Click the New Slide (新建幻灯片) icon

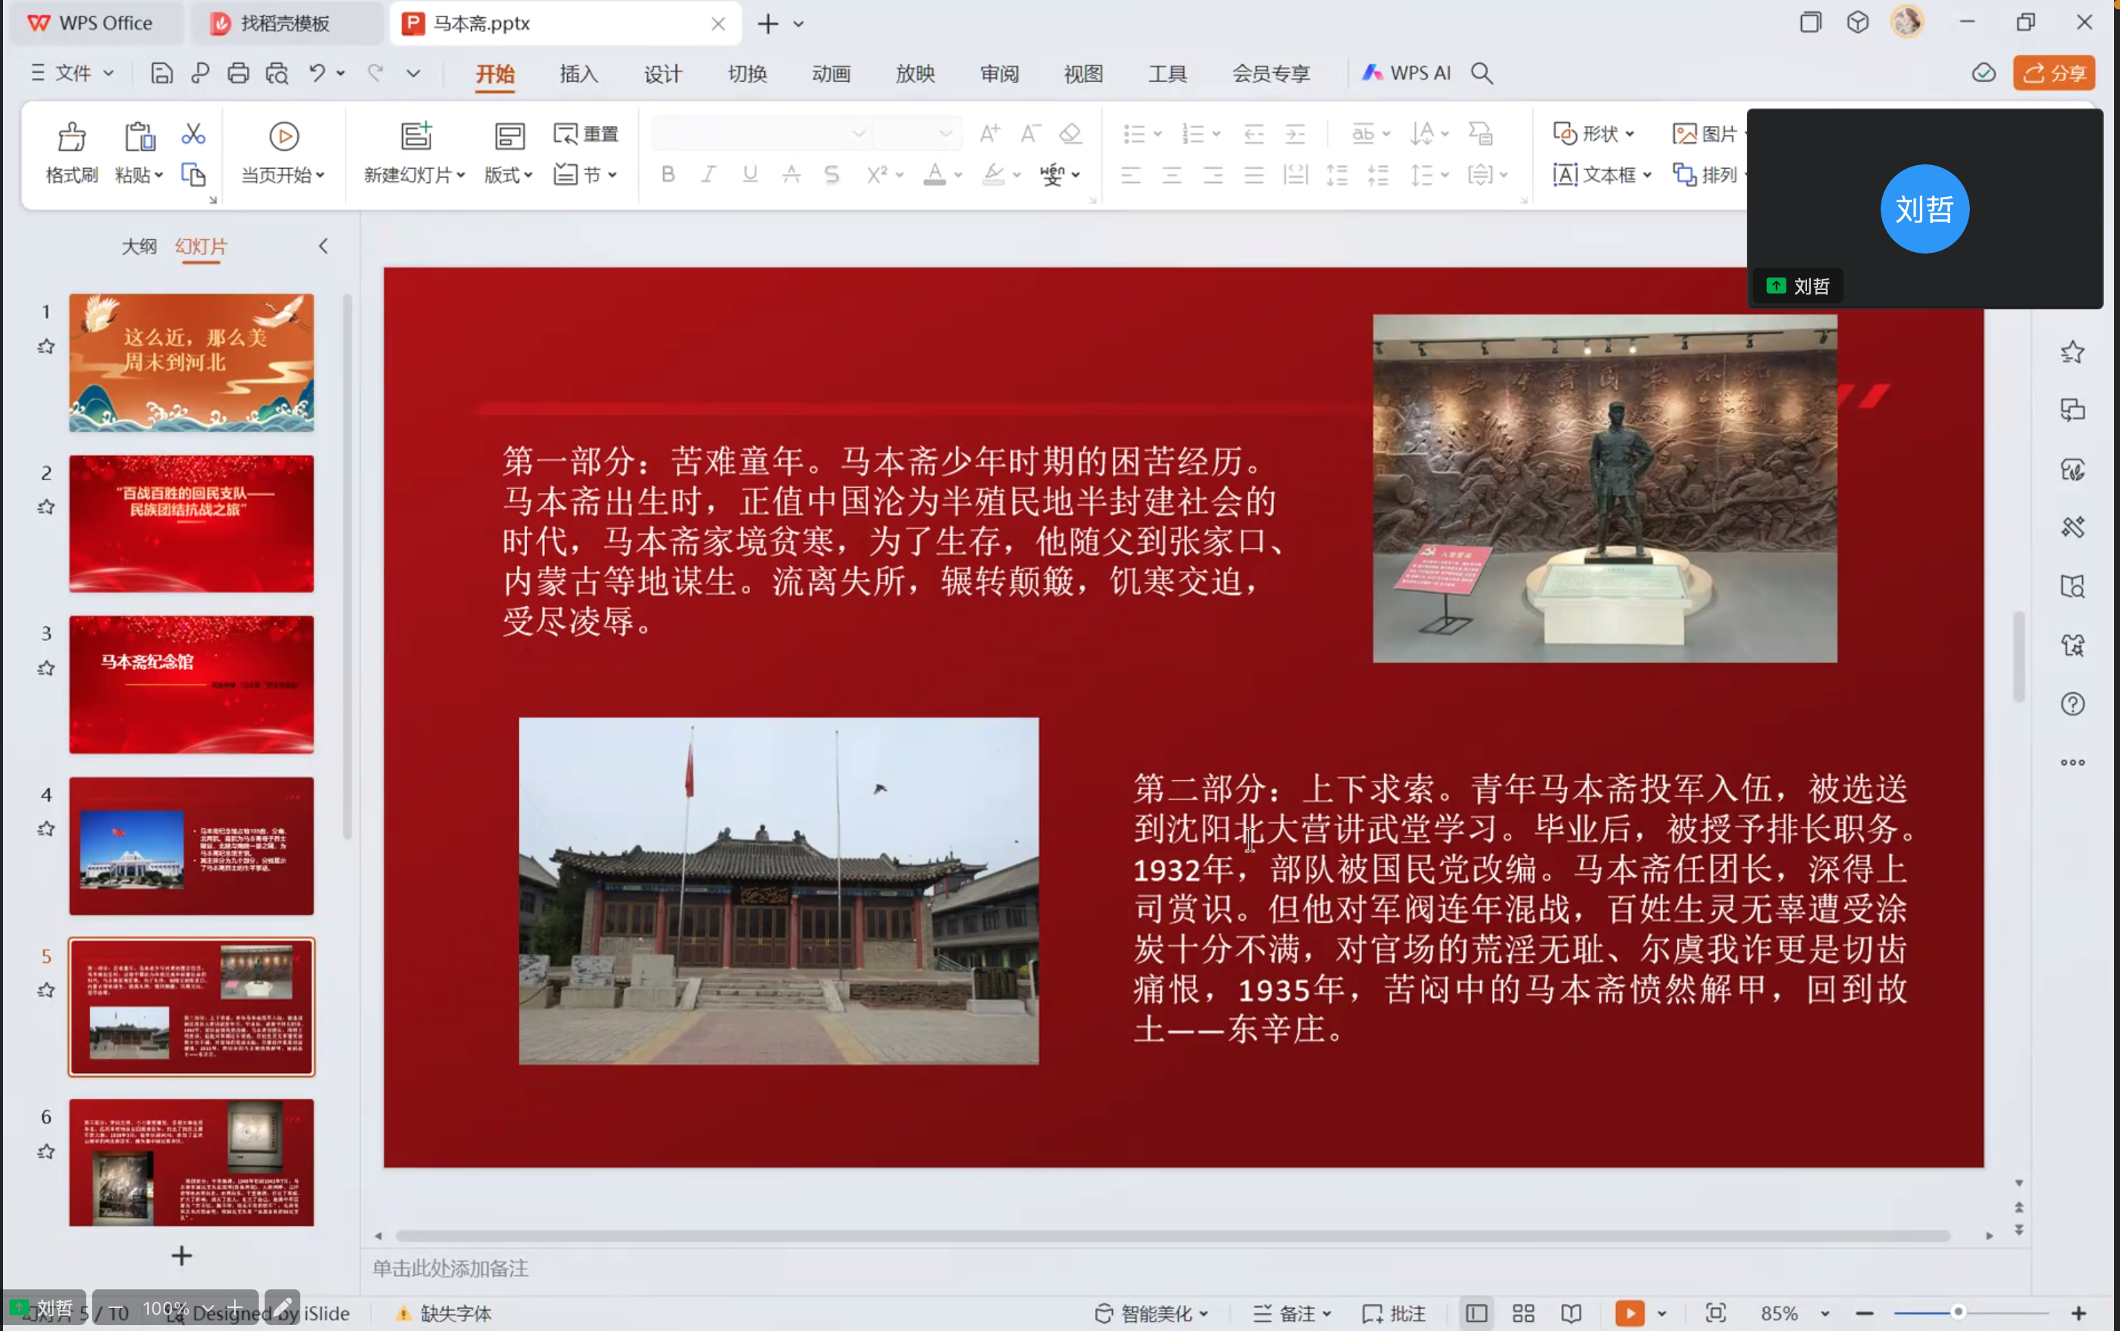click(x=416, y=135)
